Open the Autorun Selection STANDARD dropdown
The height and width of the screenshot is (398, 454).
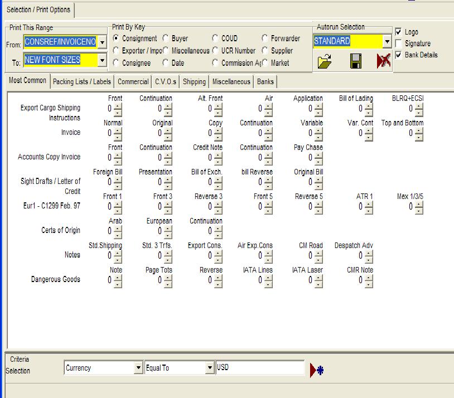click(x=387, y=42)
